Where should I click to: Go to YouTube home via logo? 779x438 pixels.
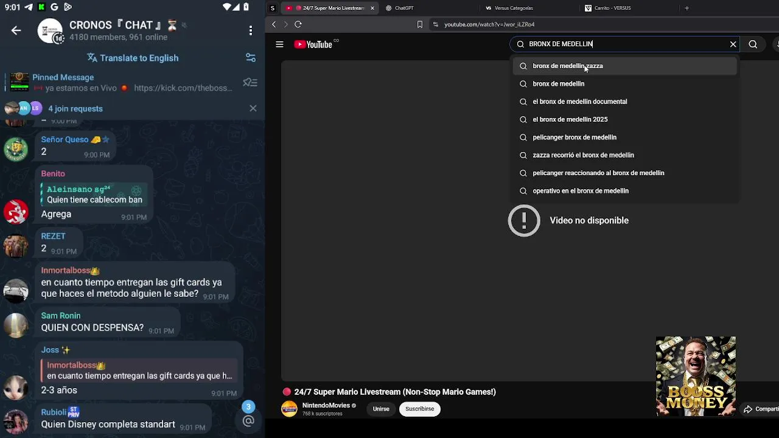313,44
